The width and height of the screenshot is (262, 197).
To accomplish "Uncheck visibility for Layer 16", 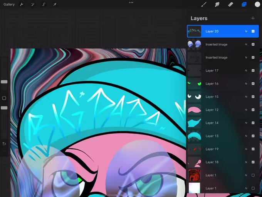I will (253, 83).
